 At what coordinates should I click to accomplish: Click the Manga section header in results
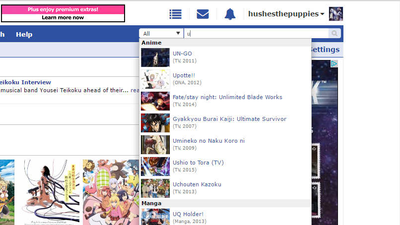pyautogui.click(x=151, y=203)
